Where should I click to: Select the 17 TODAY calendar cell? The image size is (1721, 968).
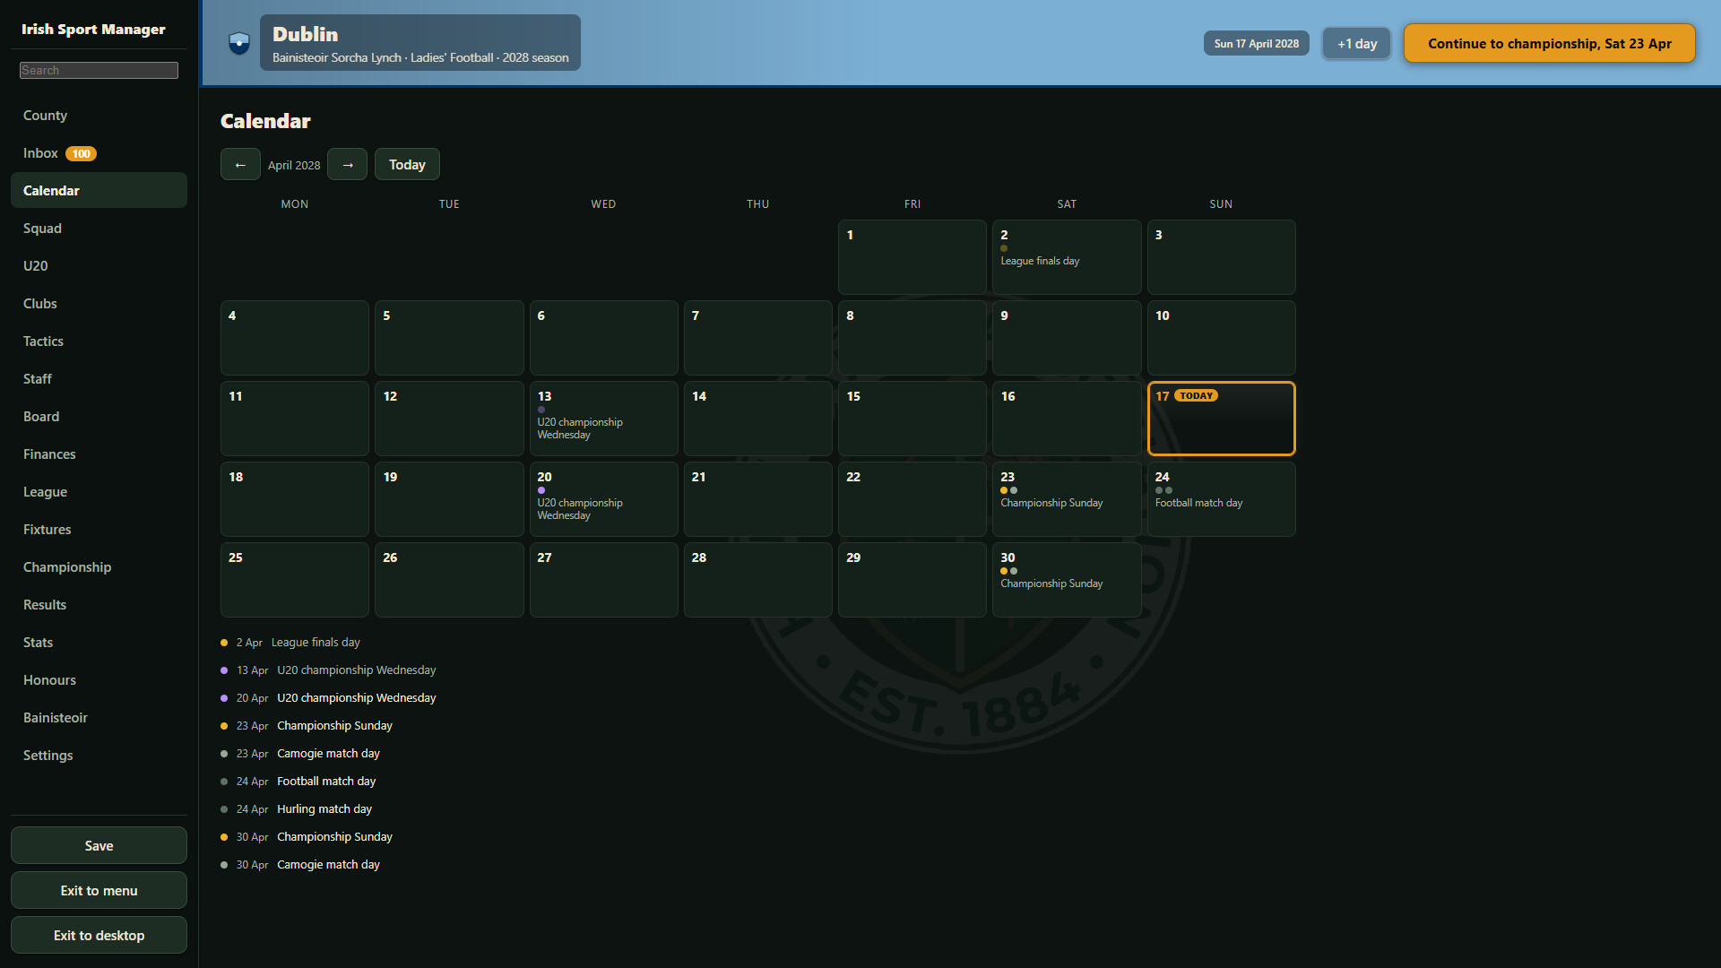[x=1221, y=419]
